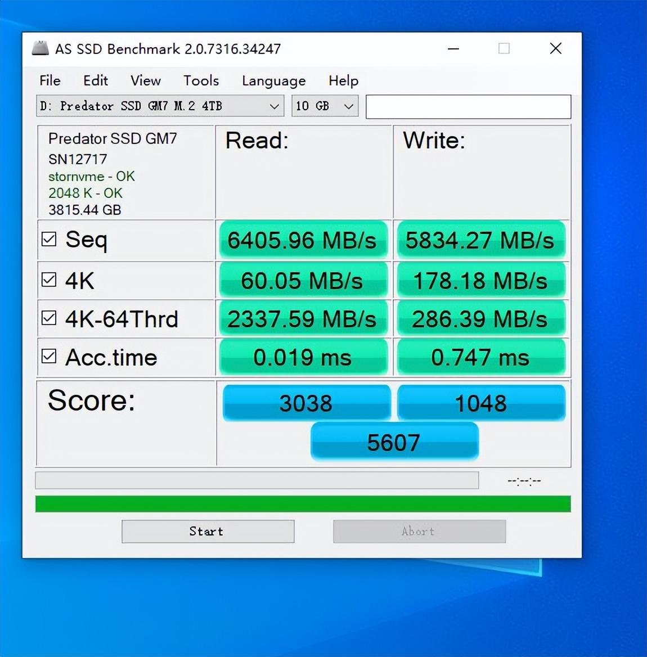Screen dimensions: 647x657
Task: Click the read score 3038
Action: [x=306, y=403]
